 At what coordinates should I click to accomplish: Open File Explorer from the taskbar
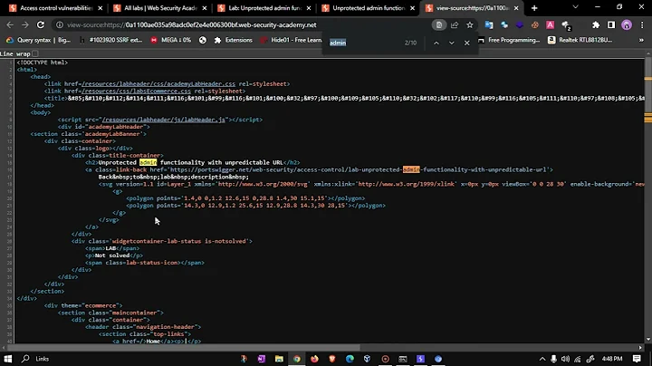[279, 359]
